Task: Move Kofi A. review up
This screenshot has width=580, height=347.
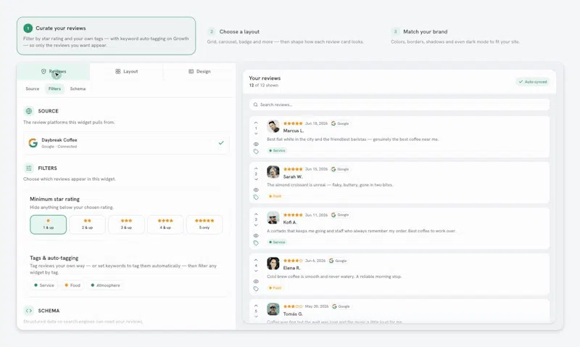Action: 256,214
